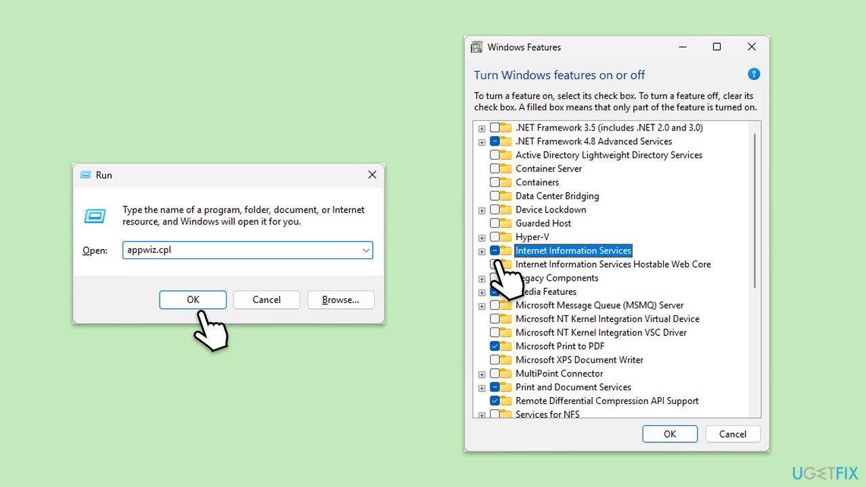Click the folder icon for MultiPoint Connector
Image resolution: width=866 pixels, height=487 pixels.
(x=506, y=373)
